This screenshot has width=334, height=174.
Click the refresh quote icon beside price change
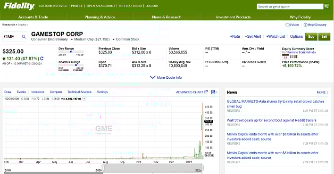click(x=42, y=58)
